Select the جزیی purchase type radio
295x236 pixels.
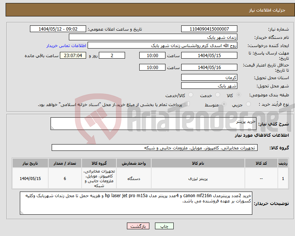click(248, 104)
